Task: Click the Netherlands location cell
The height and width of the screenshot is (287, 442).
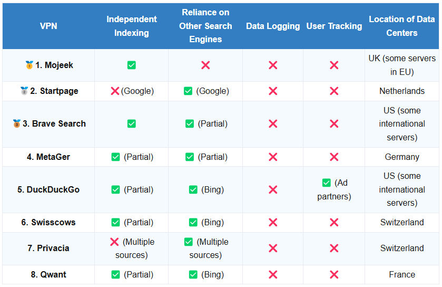Action: coord(401,91)
